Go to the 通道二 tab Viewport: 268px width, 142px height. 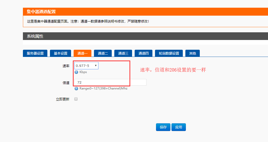[103, 53]
